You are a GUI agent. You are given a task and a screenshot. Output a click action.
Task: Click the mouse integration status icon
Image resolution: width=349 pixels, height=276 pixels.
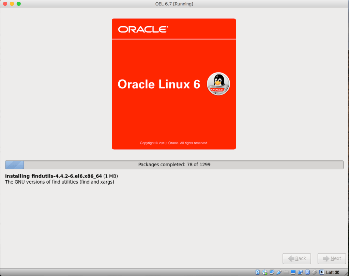point(315,272)
